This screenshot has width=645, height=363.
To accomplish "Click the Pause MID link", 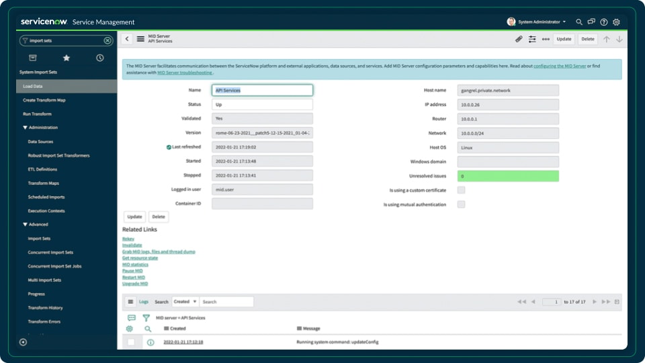I will coord(132,271).
